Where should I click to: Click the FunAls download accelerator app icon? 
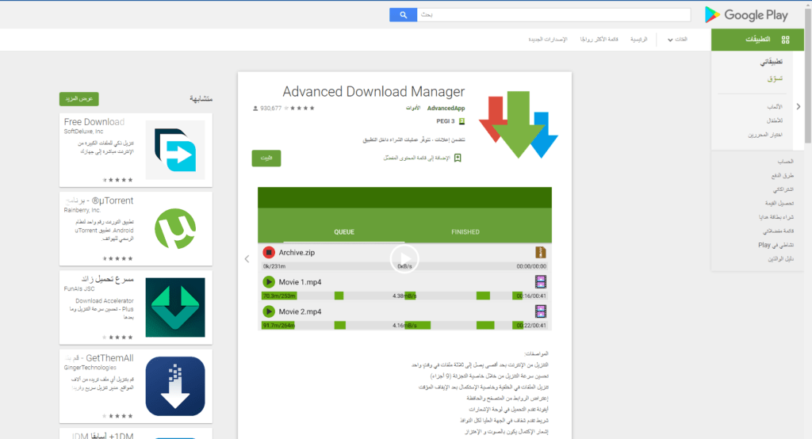[x=175, y=307]
